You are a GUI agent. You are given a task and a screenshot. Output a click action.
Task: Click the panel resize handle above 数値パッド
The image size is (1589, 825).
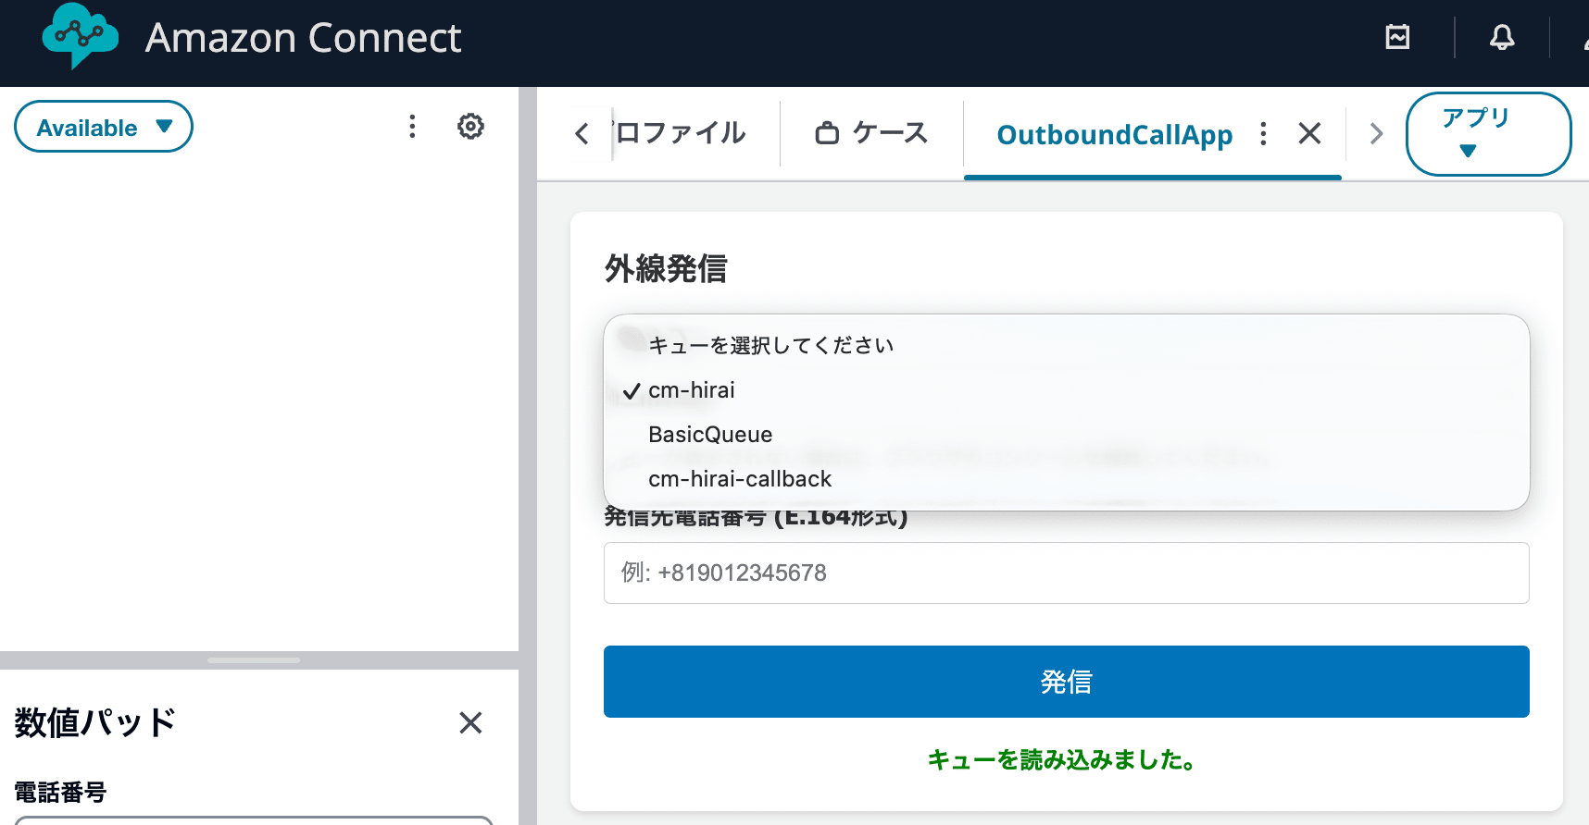tap(254, 660)
